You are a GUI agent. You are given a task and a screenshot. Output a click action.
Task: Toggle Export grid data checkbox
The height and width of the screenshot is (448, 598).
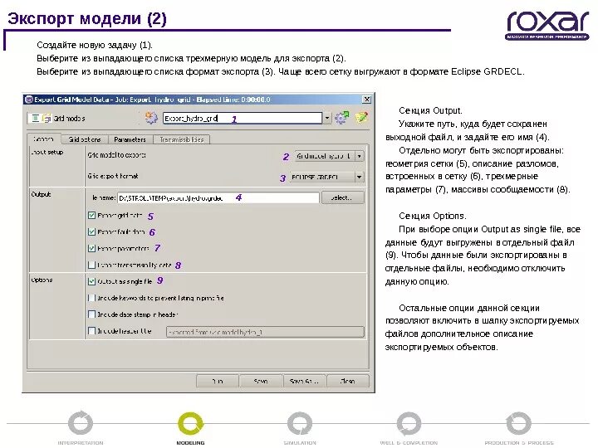(91, 215)
